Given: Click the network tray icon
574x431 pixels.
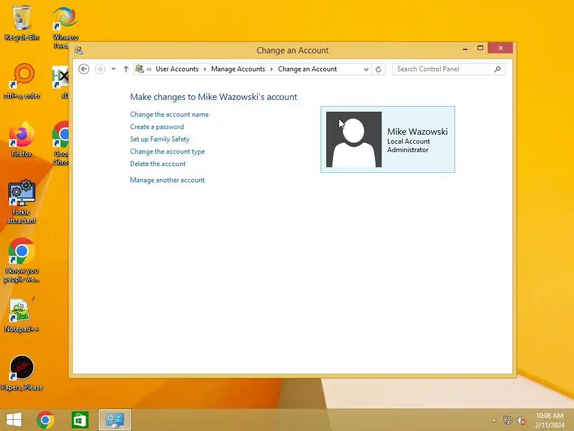Looking at the screenshot, I should pos(507,420).
